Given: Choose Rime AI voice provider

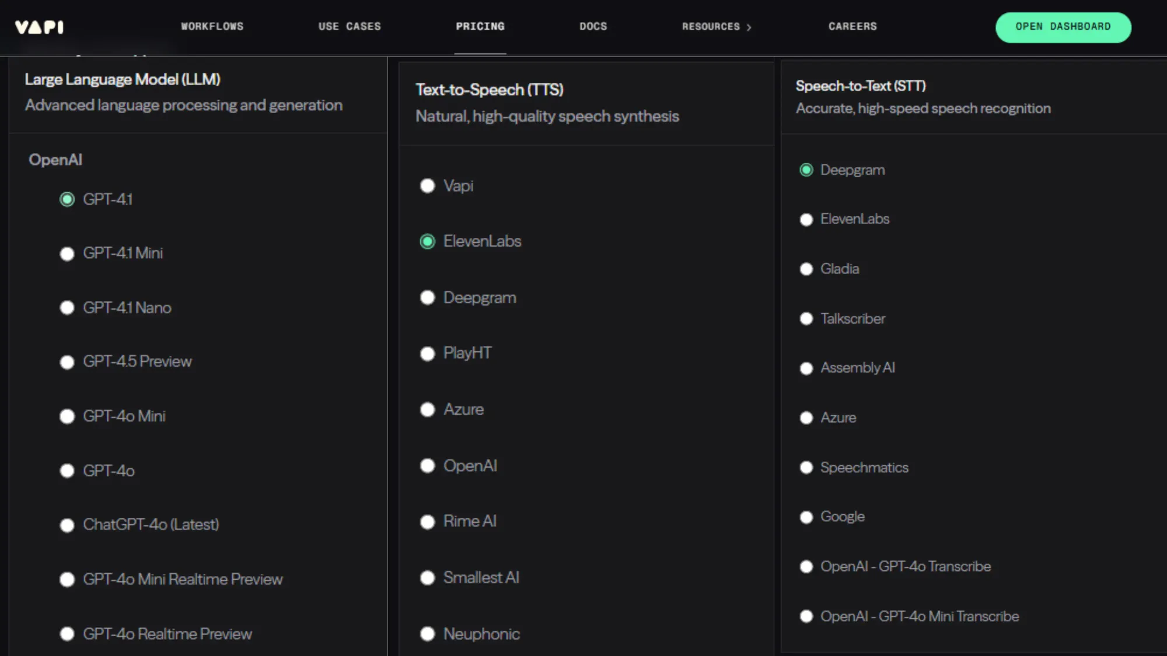Looking at the screenshot, I should pos(428,522).
